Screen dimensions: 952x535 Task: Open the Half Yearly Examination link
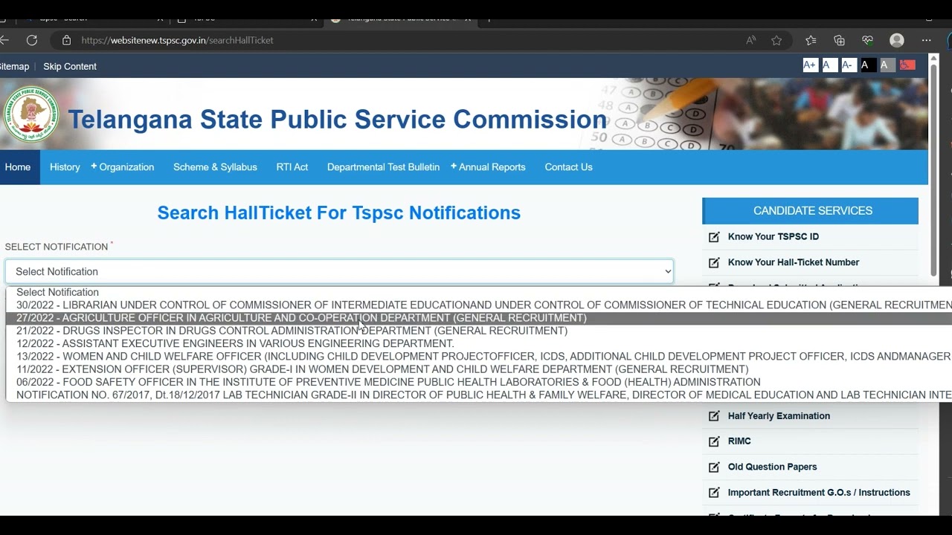[x=779, y=416]
